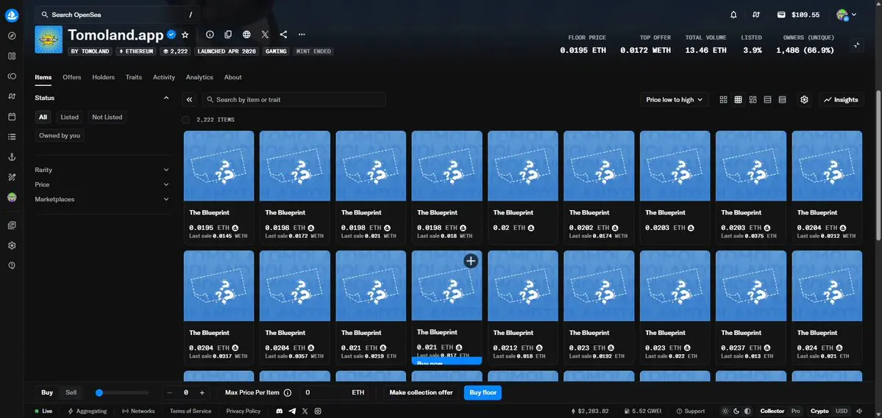Screen dimensions: 882x418
Task: Open the collection website globe icon
Action: click(246, 35)
